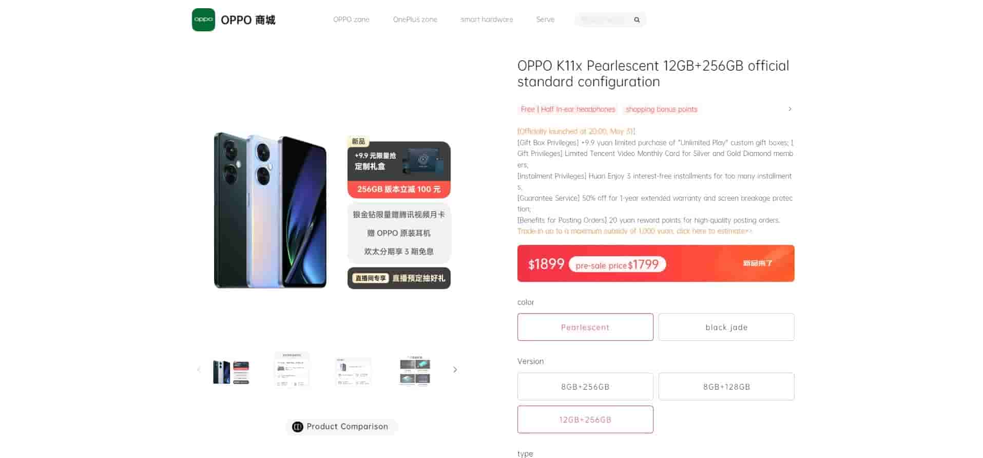Open the smart hardware menu
Viewport: 983px width, 458px height.
point(487,20)
